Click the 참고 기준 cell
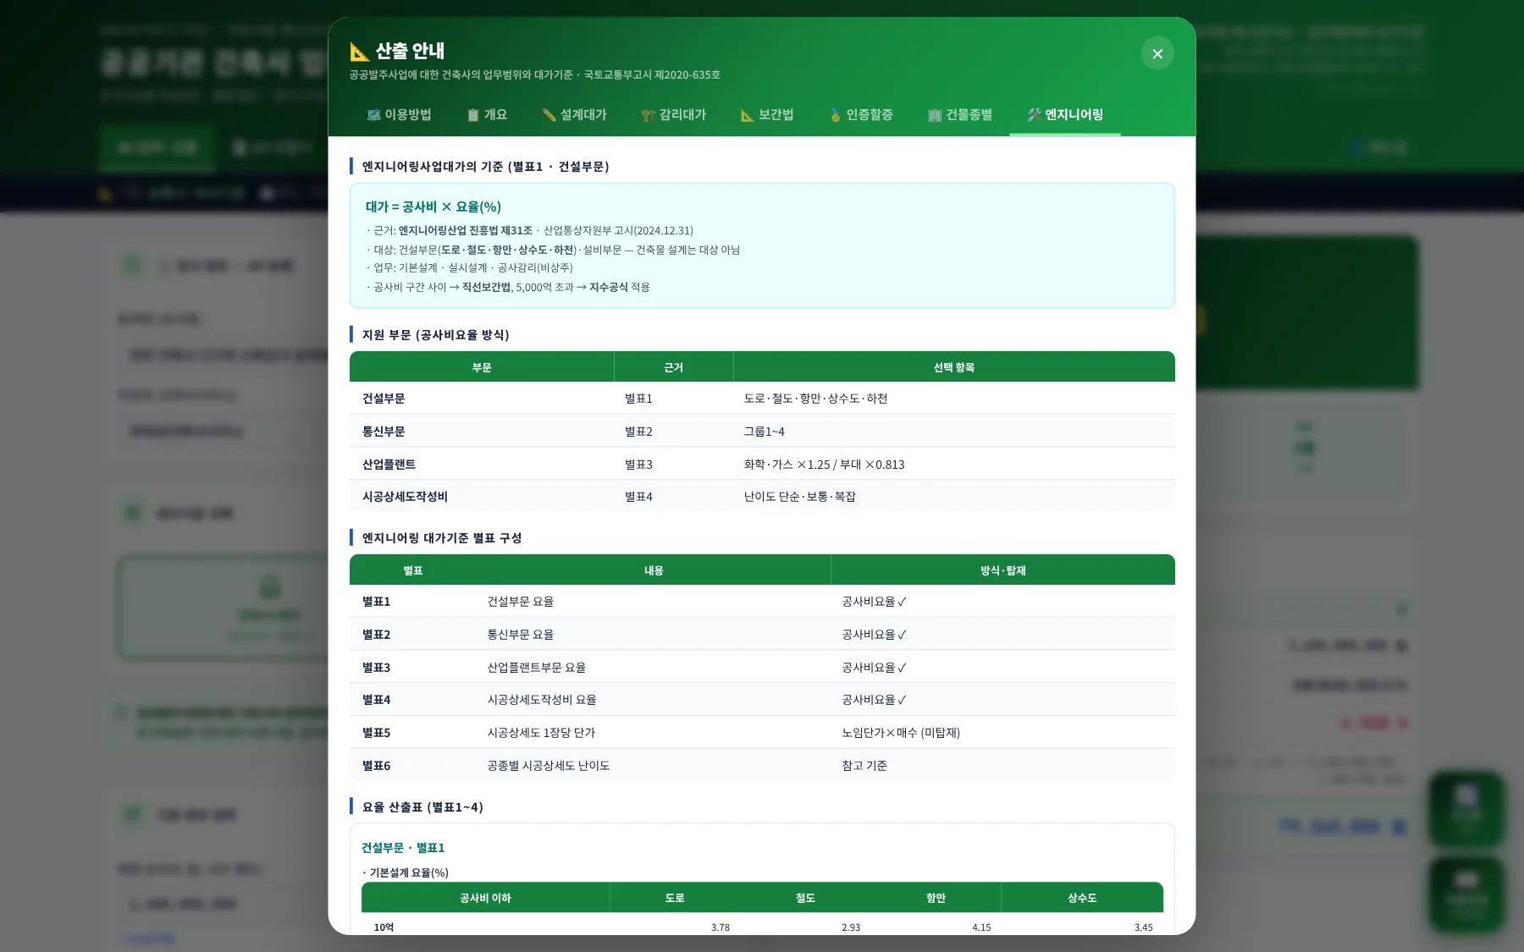 [x=864, y=766]
